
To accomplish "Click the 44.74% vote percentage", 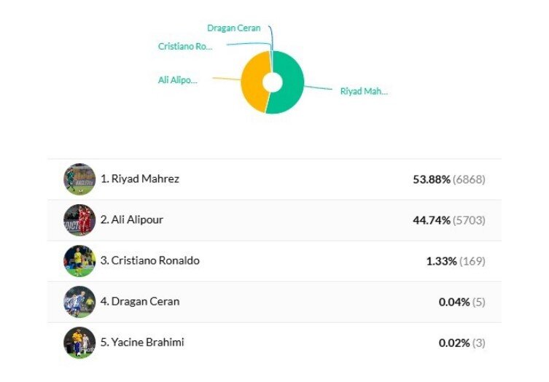I will click(x=431, y=220).
